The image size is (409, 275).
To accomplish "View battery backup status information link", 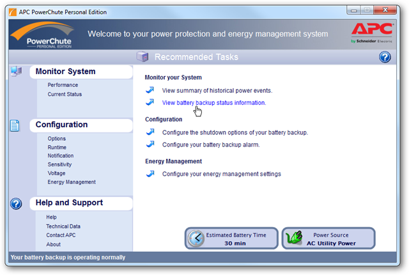I will 214,102.
